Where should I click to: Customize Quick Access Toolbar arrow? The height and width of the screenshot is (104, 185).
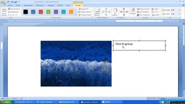19,2
